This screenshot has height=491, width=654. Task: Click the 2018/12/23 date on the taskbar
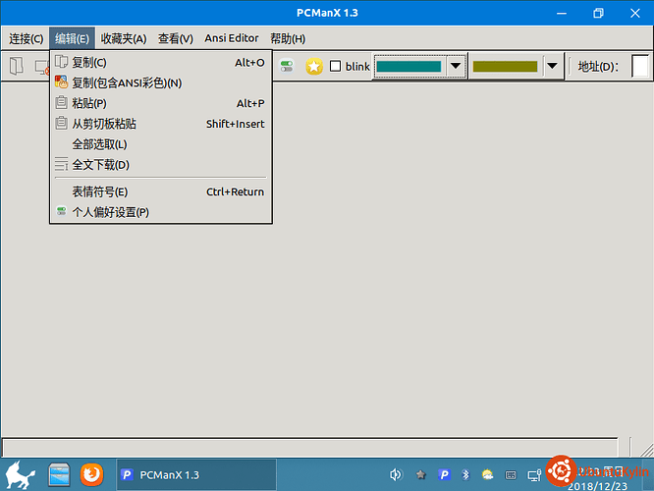pyautogui.click(x=597, y=485)
